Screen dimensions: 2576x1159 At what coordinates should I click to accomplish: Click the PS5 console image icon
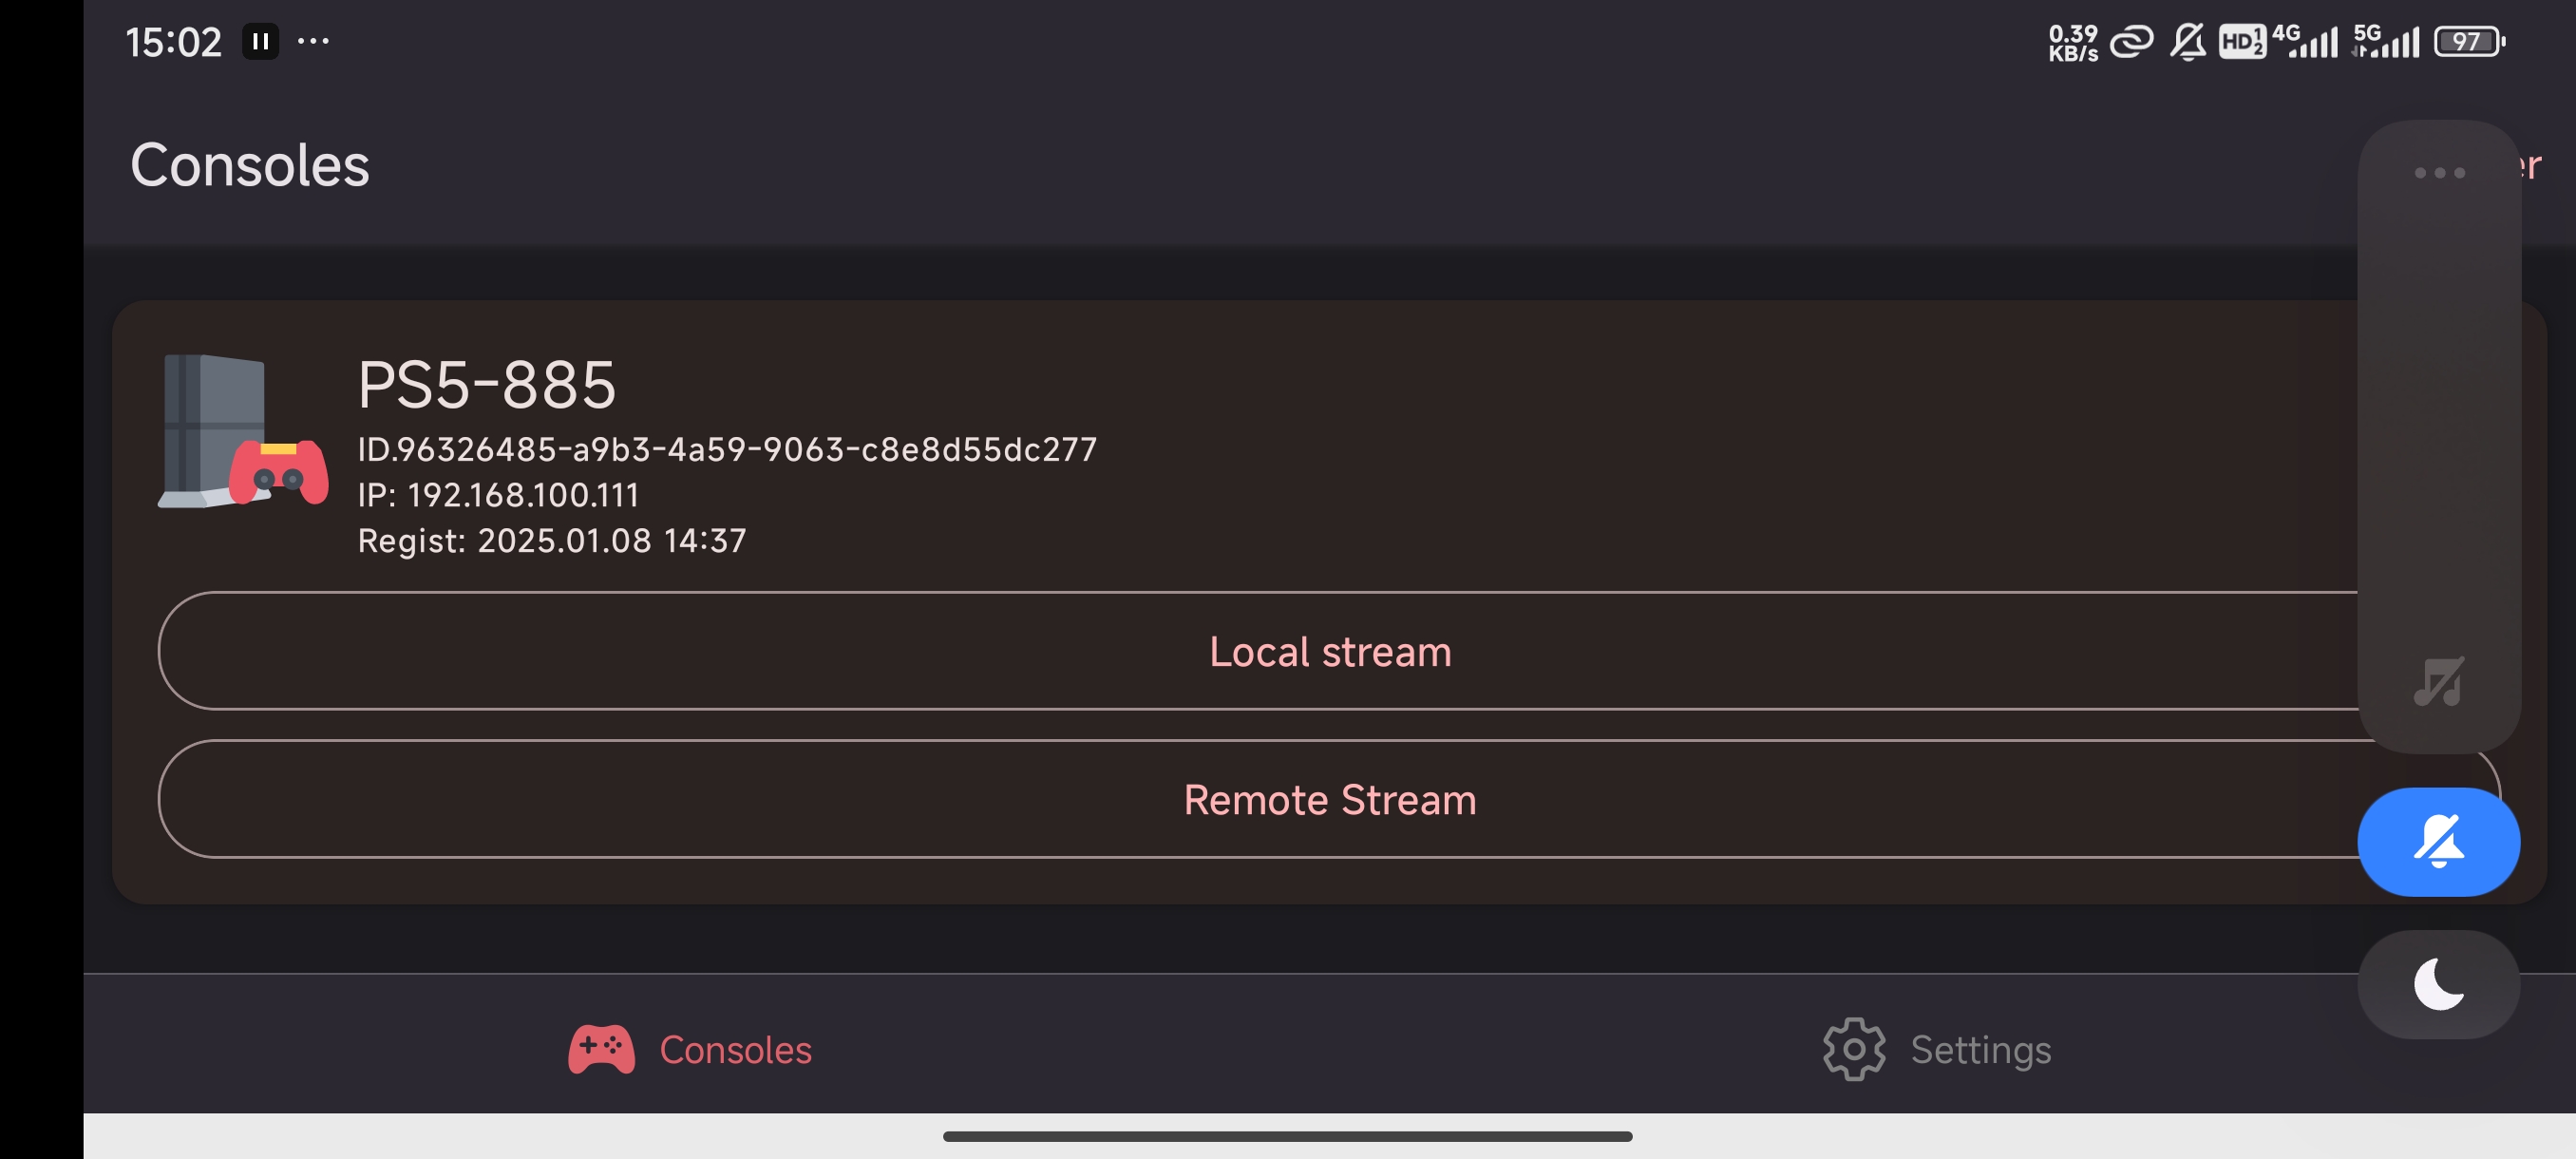pyautogui.click(x=243, y=431)
